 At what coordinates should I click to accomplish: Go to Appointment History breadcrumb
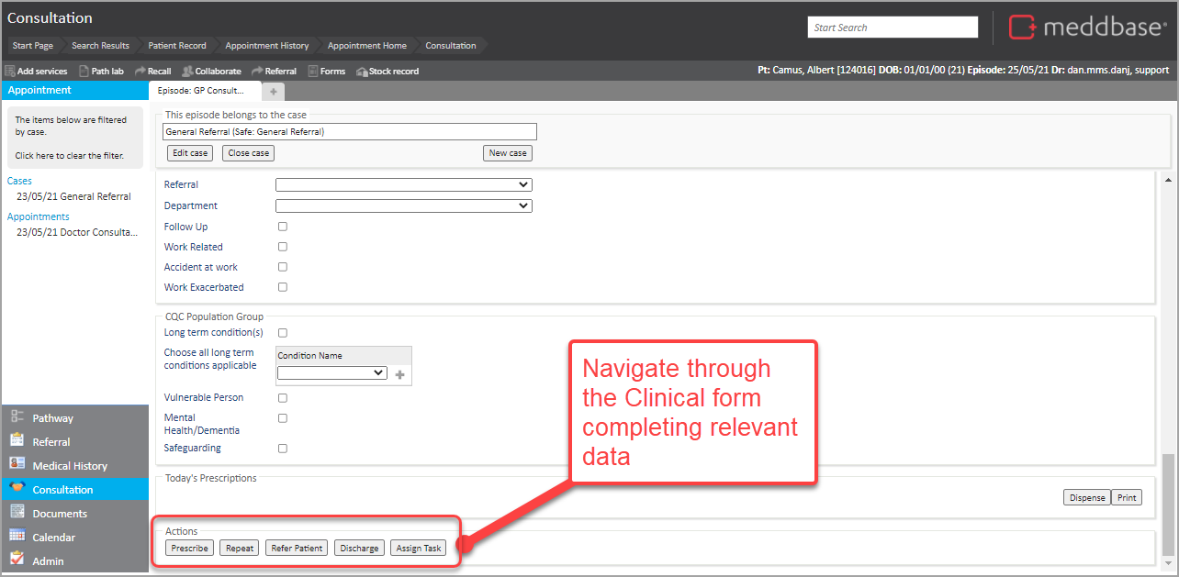[x=266, y=46]
